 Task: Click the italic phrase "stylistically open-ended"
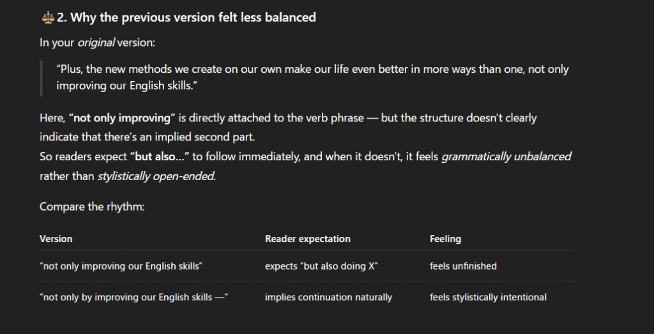tap(156, 176)
